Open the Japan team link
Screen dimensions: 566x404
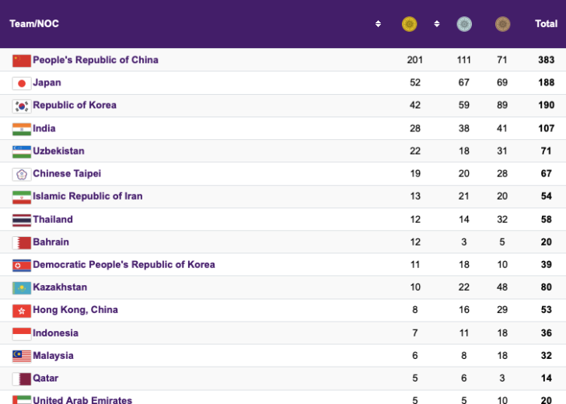pyautogui.click(x=47, y=82)
